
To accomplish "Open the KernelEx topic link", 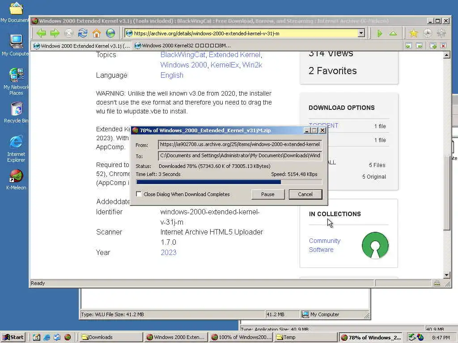I will click(x=225, y=65).
